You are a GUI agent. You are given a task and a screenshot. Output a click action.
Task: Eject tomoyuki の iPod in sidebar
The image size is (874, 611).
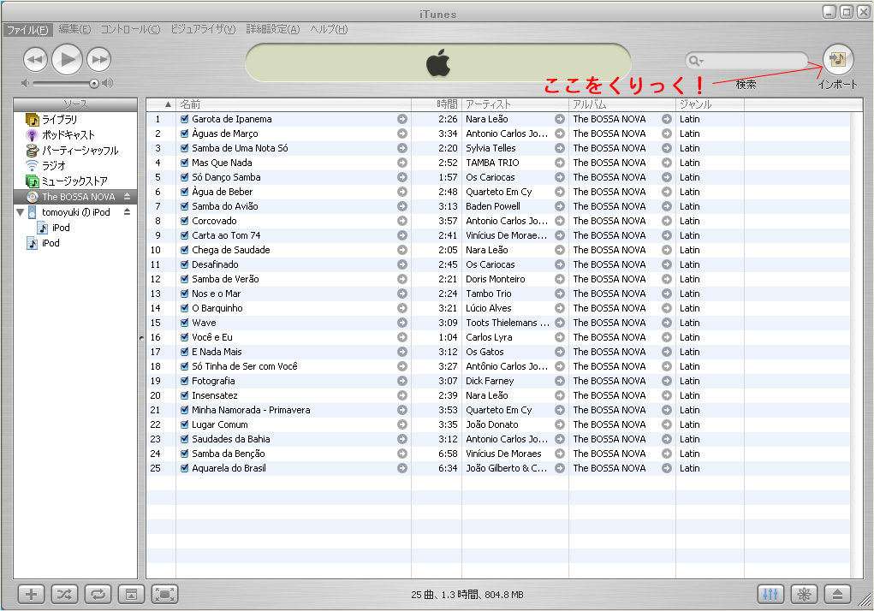click(127, 212)
